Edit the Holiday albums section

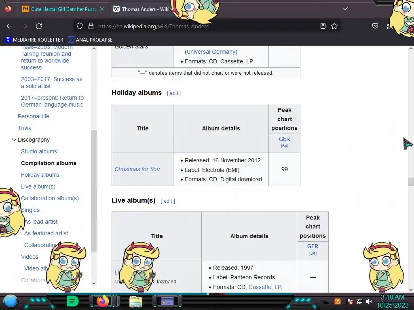[174, 93]
